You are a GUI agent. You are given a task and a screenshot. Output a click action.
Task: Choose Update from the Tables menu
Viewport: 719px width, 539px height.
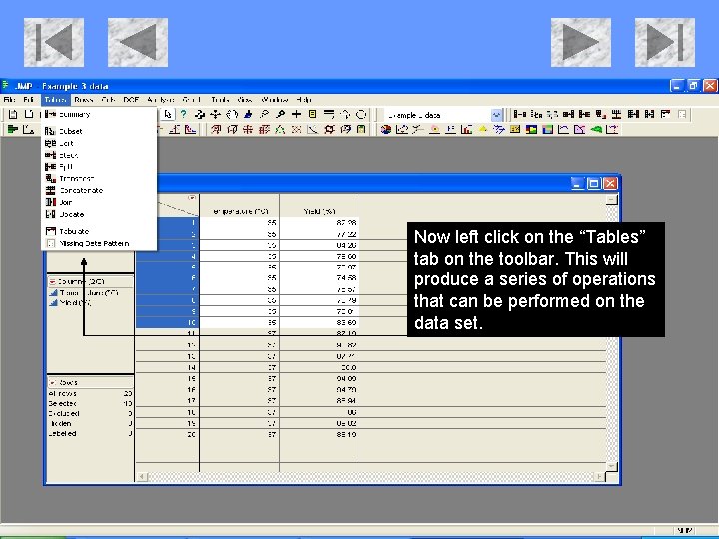[99, 214]
